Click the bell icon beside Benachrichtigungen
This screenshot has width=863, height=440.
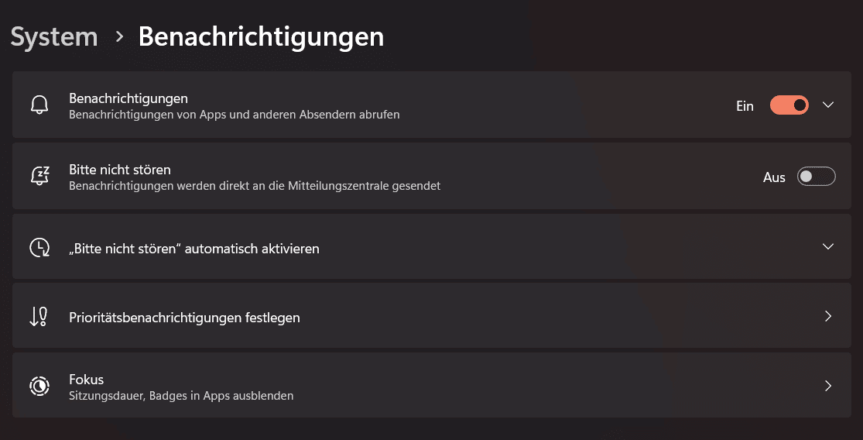(x=39, y=105)
